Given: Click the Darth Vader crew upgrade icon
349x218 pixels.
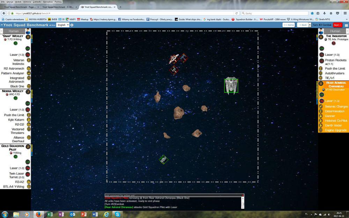Looking at the screenshot, I should [321, 125].
